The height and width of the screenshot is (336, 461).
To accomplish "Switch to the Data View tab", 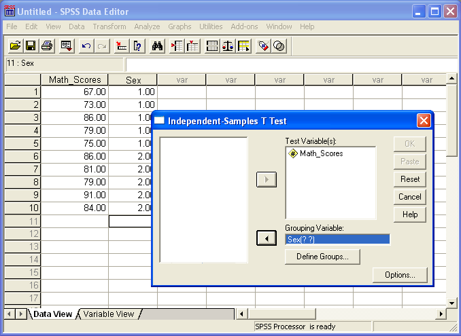I will click(x=52, y=314).
